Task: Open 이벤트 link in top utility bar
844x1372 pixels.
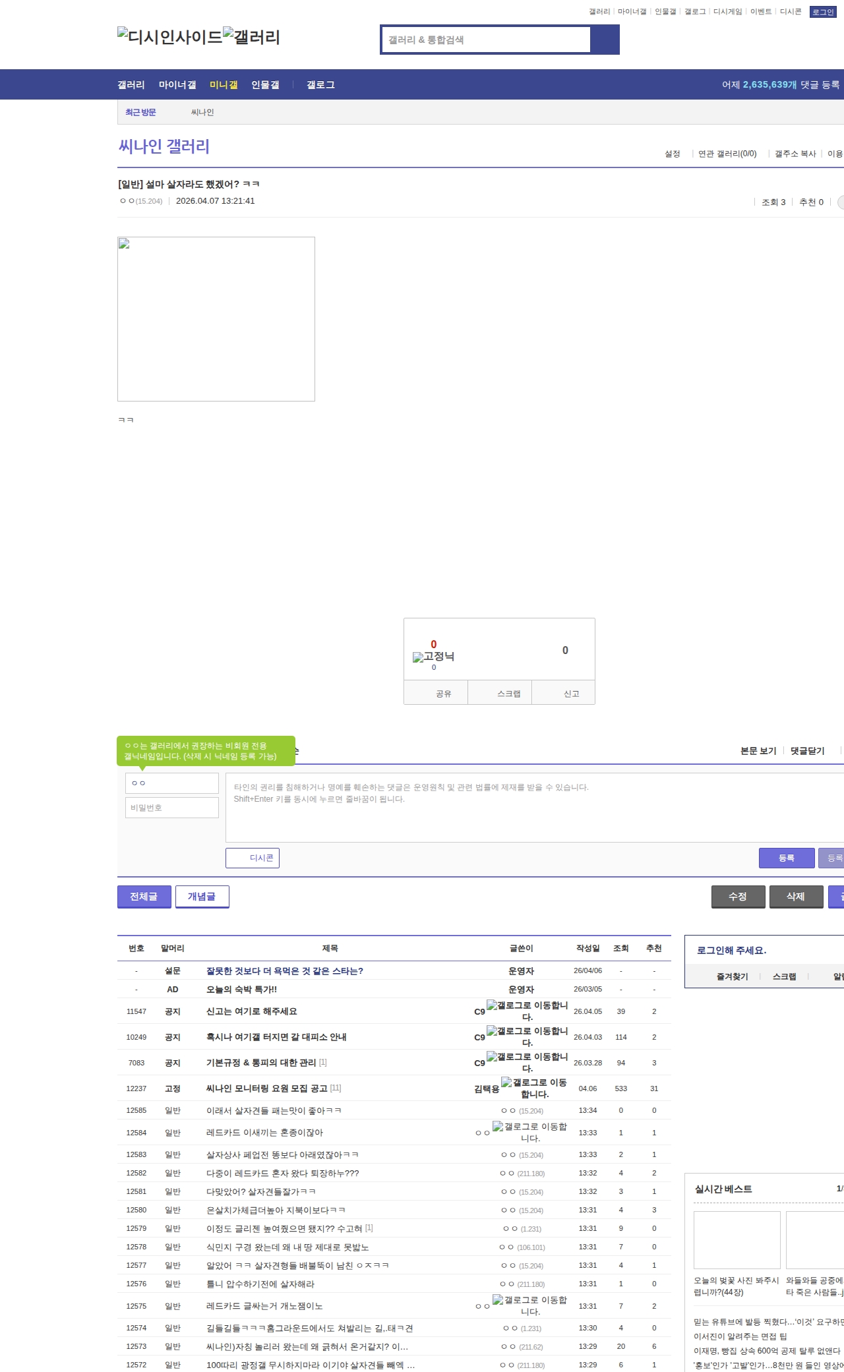Action: [761, 12]
